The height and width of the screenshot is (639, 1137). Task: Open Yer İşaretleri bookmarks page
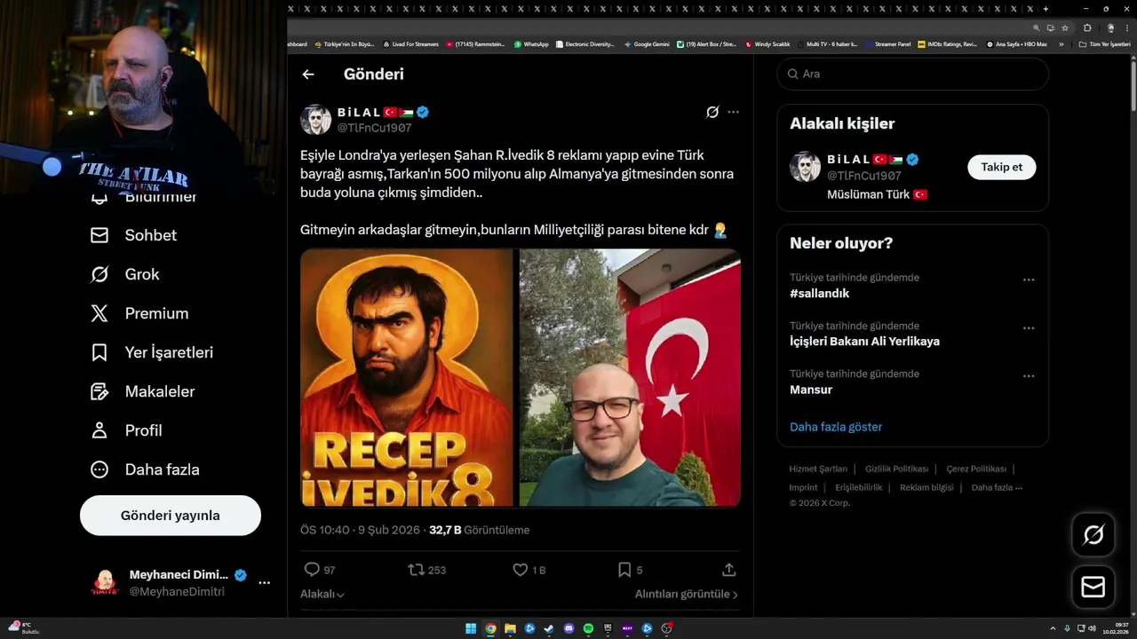tap(151, 352)
